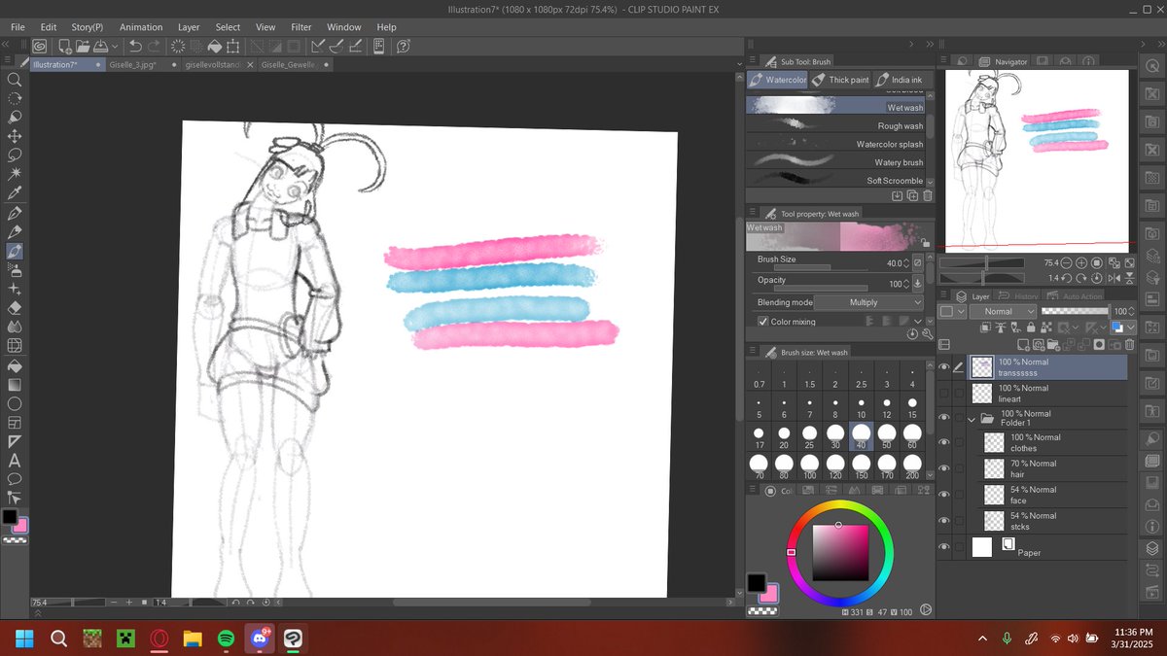The width and height of the screenshot is (1167, 656).
Task: Hide the Paper layer
Action: [x=943, y=547]
